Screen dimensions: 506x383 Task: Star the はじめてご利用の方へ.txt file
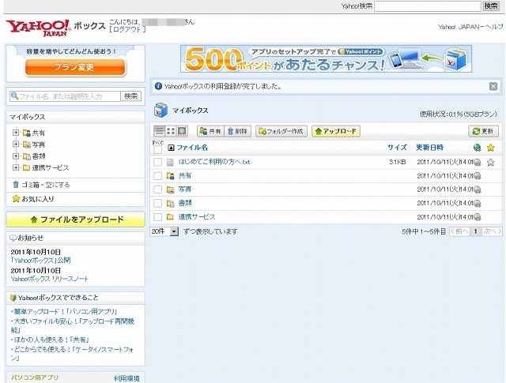[x=490, y=162]
